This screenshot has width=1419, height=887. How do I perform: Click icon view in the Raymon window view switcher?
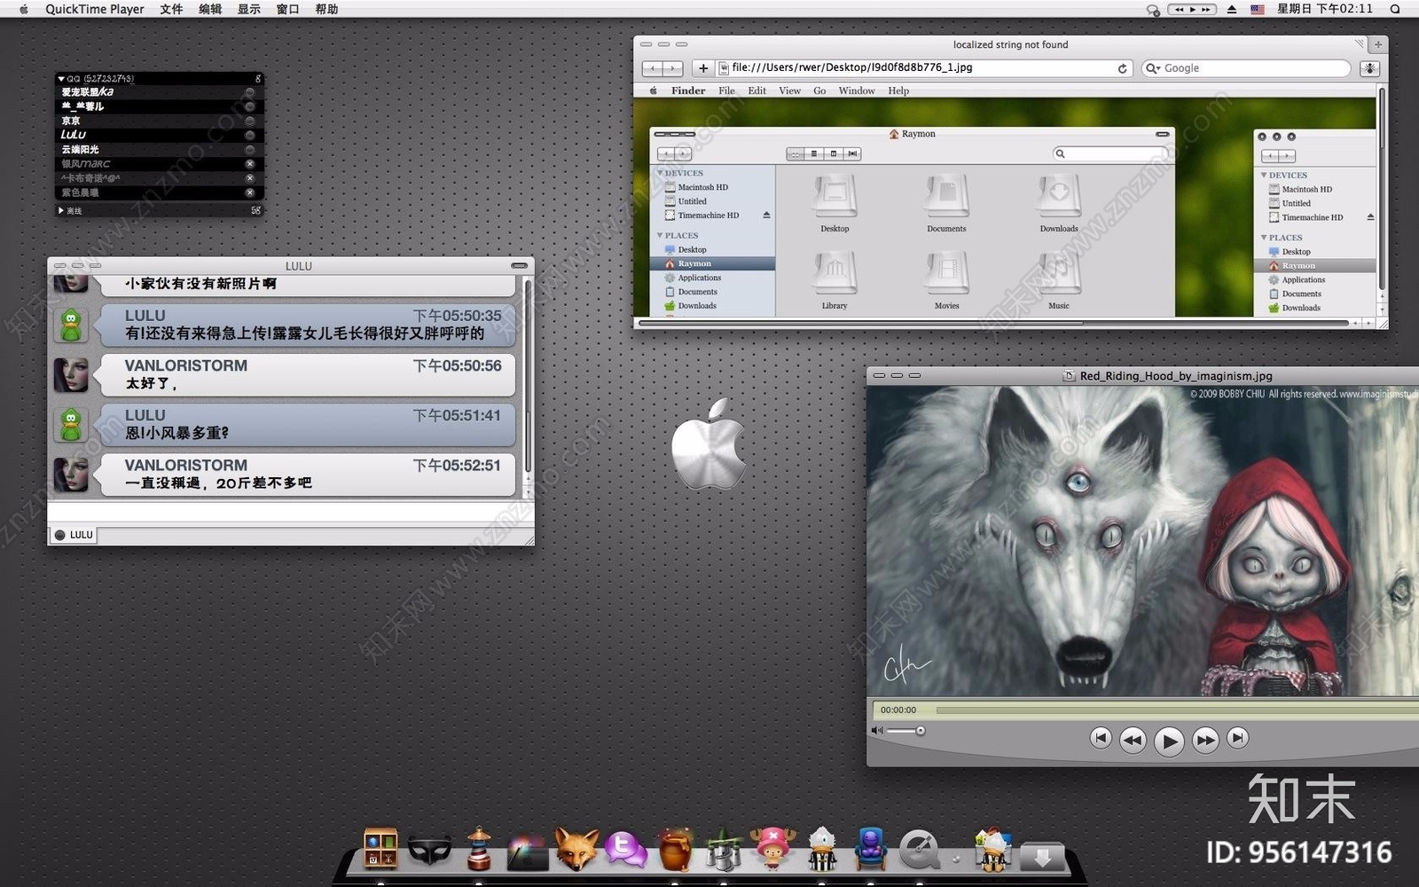[x=796, y=154]
